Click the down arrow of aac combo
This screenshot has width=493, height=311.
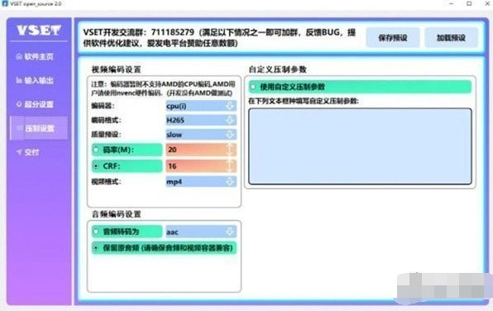coord(230,232)
